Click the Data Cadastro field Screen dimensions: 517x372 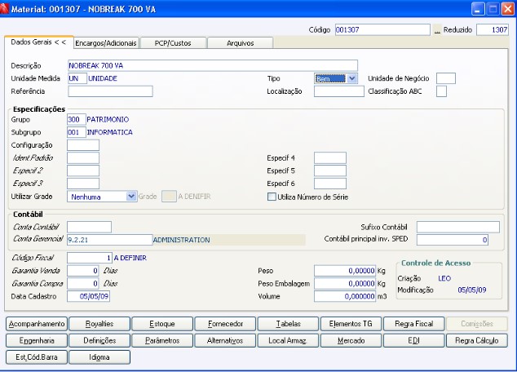pyautogui.click(x=88, y=296)
